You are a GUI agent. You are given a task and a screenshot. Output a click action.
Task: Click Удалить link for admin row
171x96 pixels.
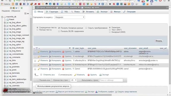68,51
